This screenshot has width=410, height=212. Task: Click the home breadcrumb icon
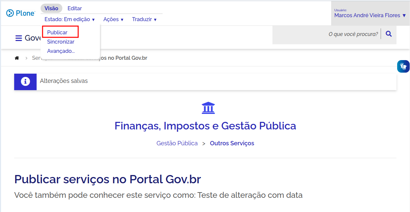click(17, 58)
